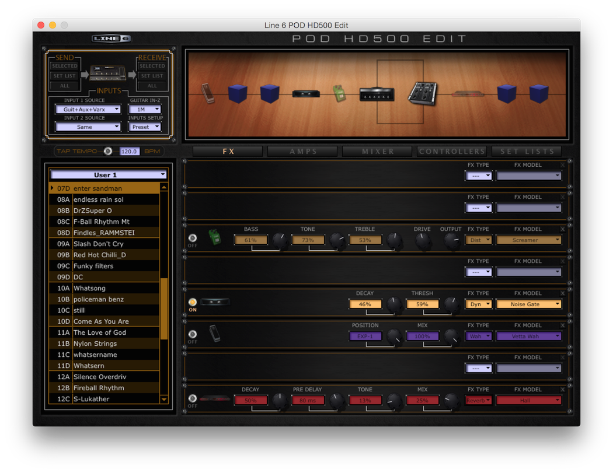Open the Hall FX Model dropdown

tap(528, 400)
